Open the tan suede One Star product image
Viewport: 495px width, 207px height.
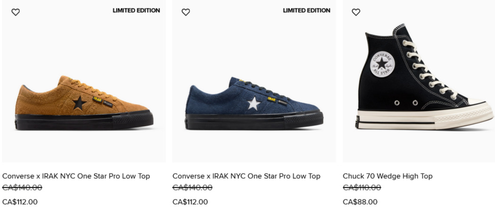[84, 103]
